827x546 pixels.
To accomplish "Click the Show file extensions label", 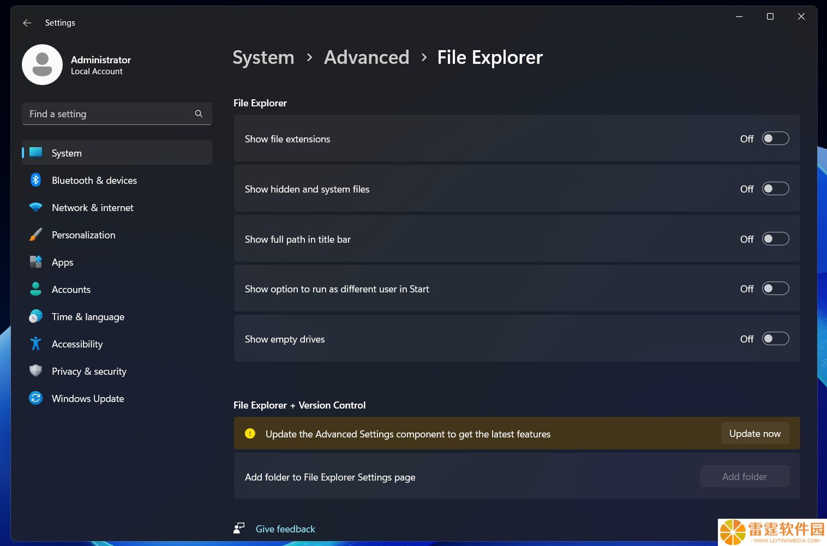I will 287,139.
